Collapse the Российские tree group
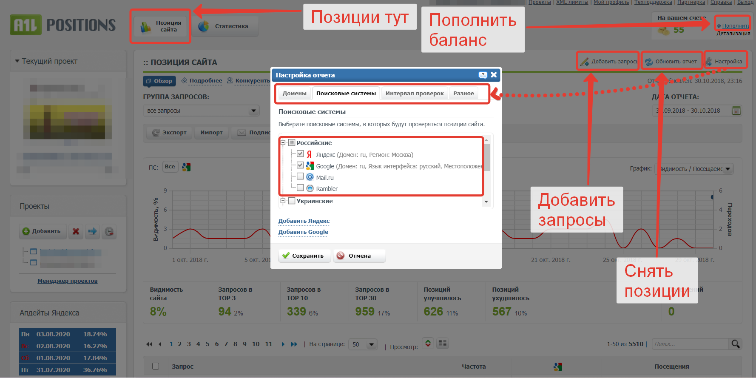 [283, 143]
